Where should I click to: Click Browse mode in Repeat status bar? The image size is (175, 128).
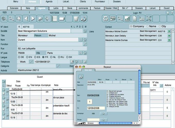[x=91, y=123]
